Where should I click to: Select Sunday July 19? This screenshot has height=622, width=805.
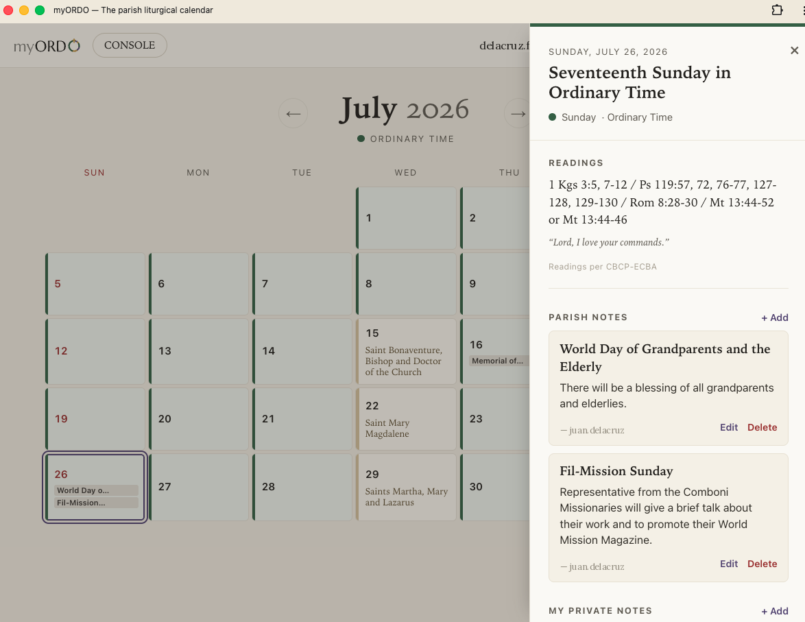(x=95, y=419)
